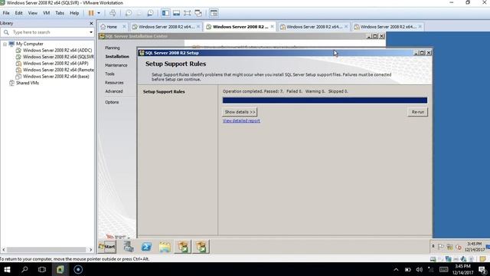490x276 pixels.
Task: Open Windows Explorer folder in guest taskbar
Action: 165,247
